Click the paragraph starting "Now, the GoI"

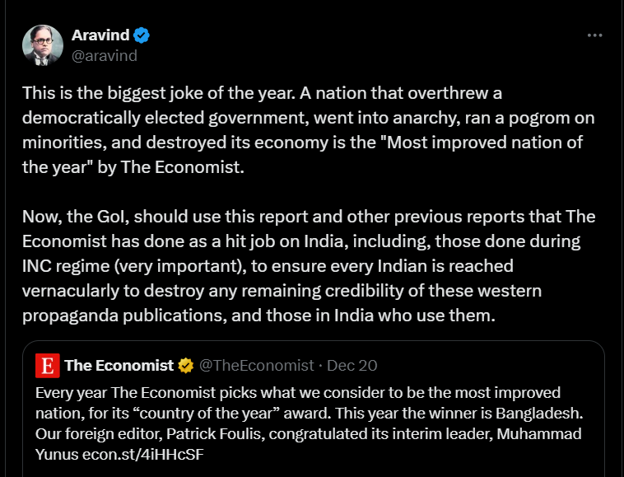click(x=309, y=266)
